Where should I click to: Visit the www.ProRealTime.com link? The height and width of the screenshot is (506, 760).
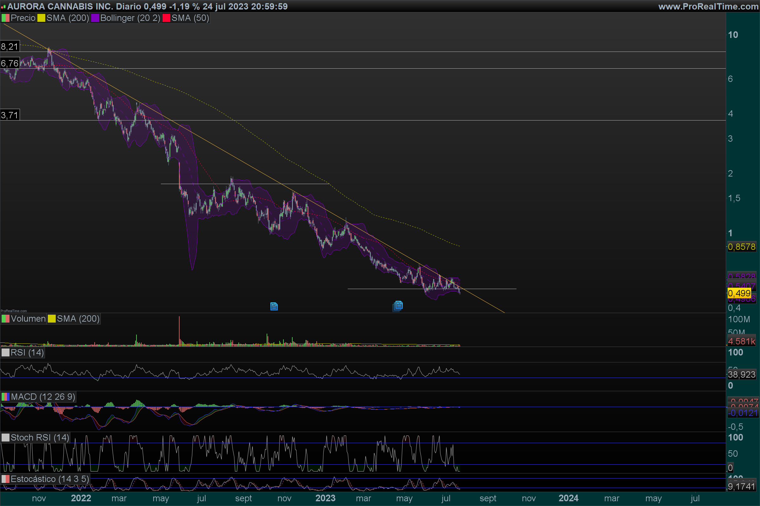(x=708, y=6)
